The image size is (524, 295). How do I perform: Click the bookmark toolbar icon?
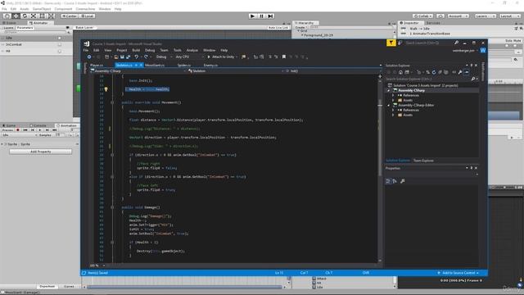284,57
